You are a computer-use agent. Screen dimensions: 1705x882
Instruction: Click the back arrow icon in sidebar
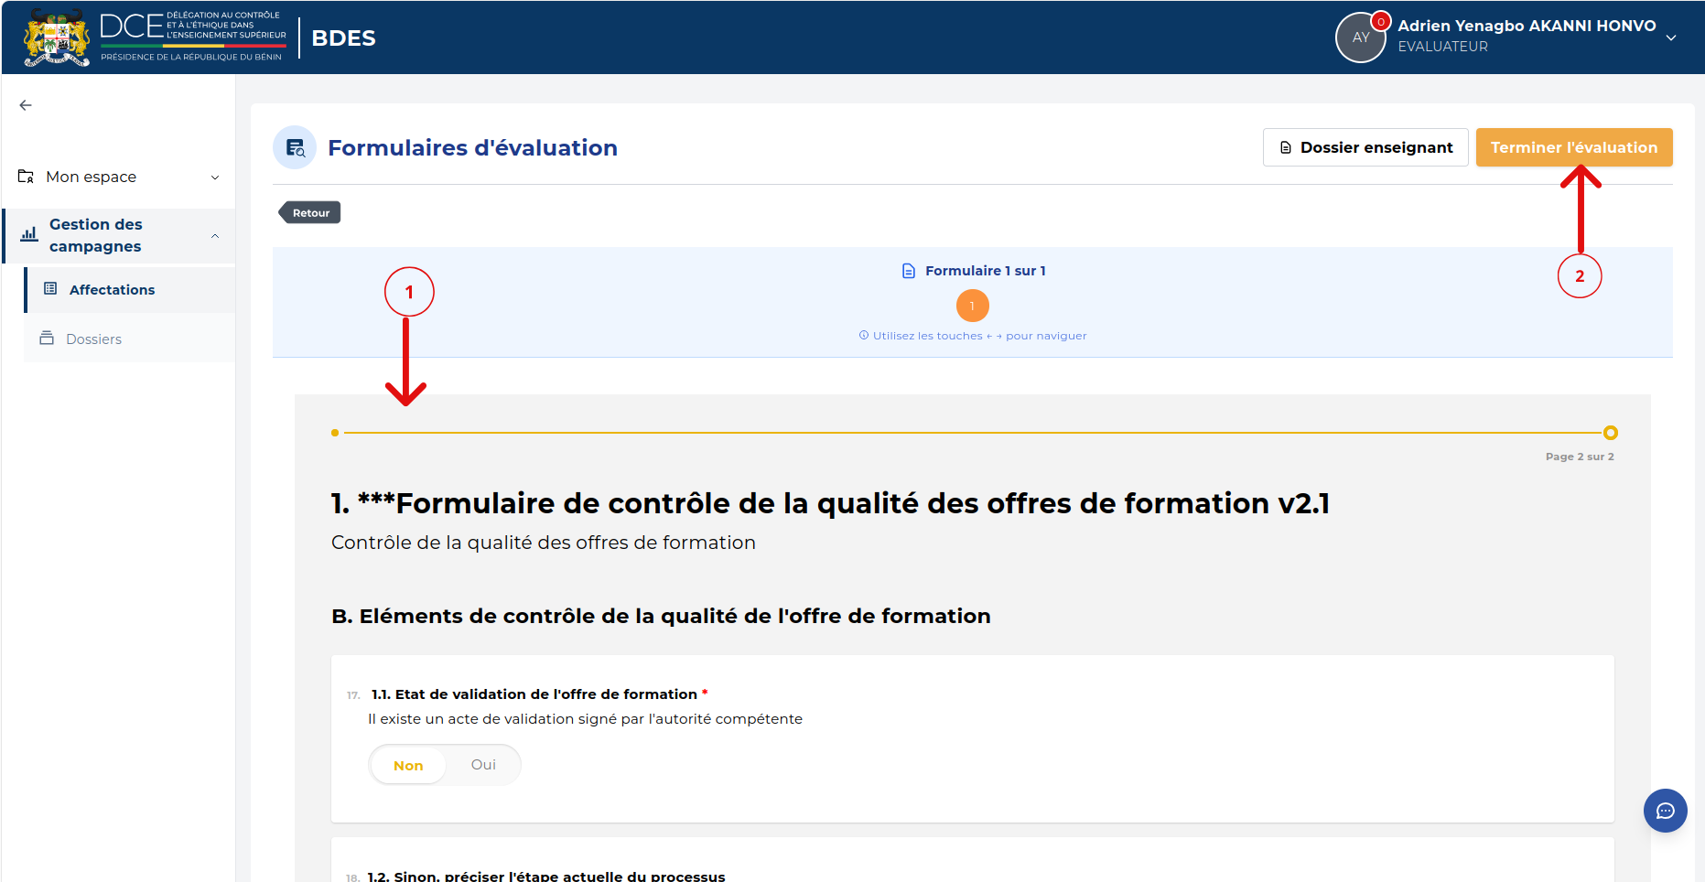[x=26, y=105]
